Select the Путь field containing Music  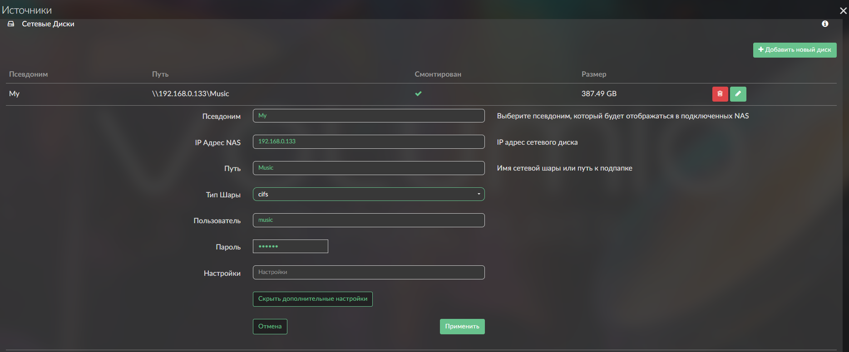(368, 168)
